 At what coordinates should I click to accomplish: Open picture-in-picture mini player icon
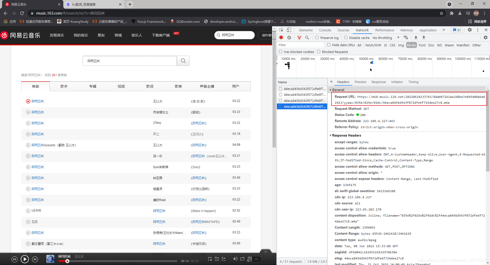tap(210, 259)
